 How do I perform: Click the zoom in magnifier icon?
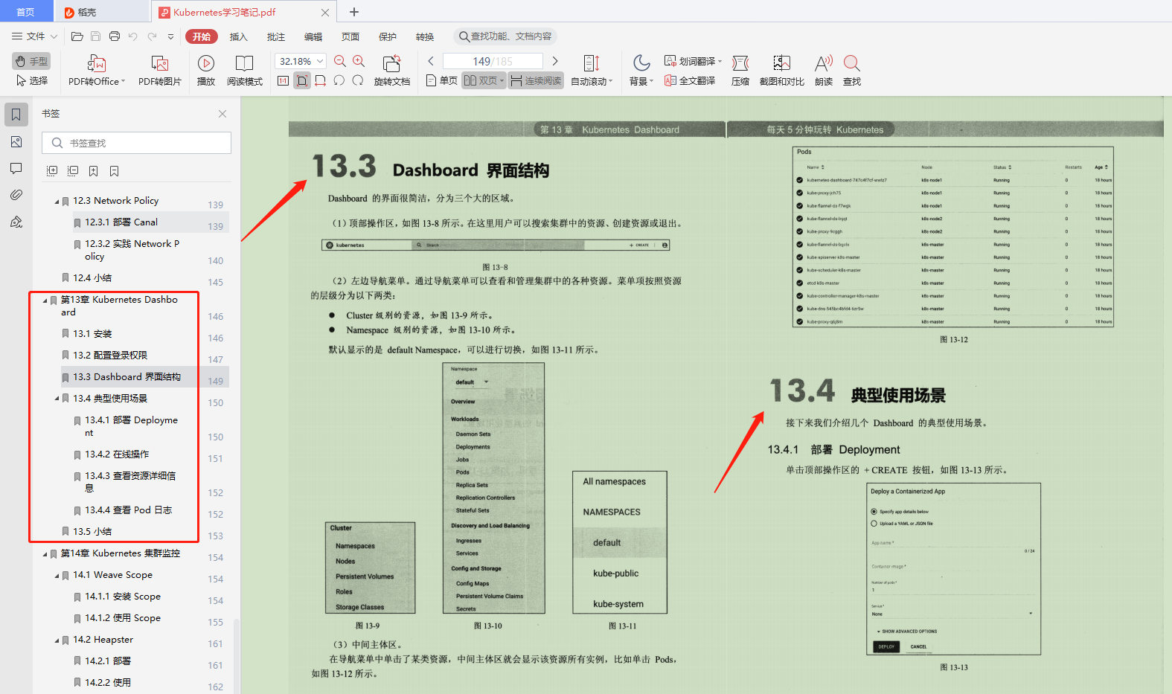click(x=359, y=61)
